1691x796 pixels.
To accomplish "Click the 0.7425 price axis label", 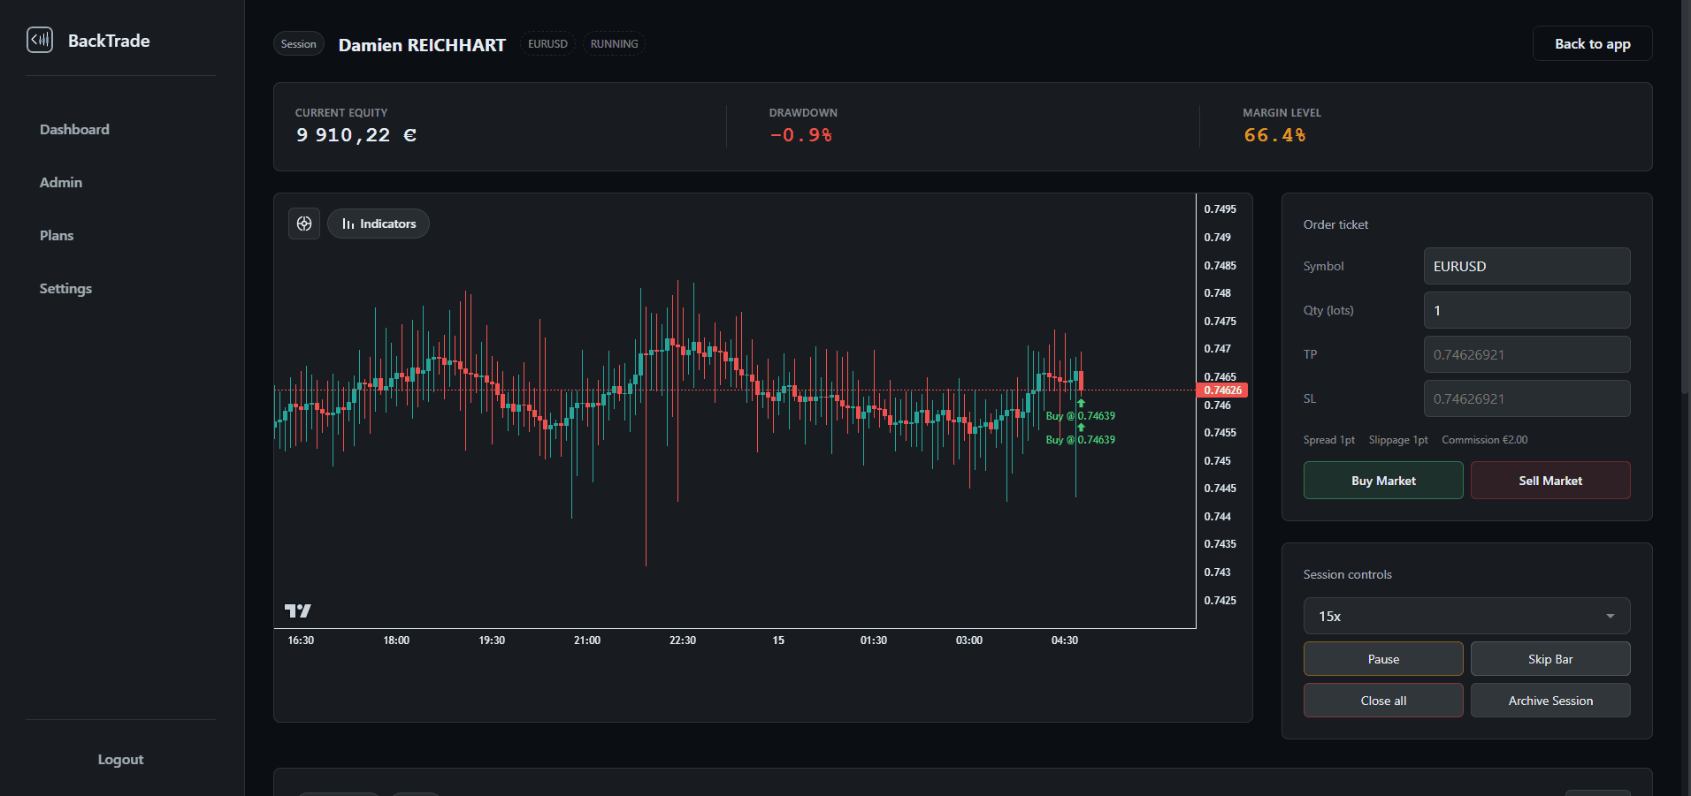I will pyautogui.click(x=1220, y=601).
